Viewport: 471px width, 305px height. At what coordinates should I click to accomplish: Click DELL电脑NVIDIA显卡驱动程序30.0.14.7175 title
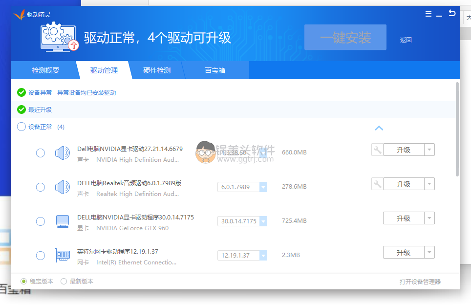[135, 217]
